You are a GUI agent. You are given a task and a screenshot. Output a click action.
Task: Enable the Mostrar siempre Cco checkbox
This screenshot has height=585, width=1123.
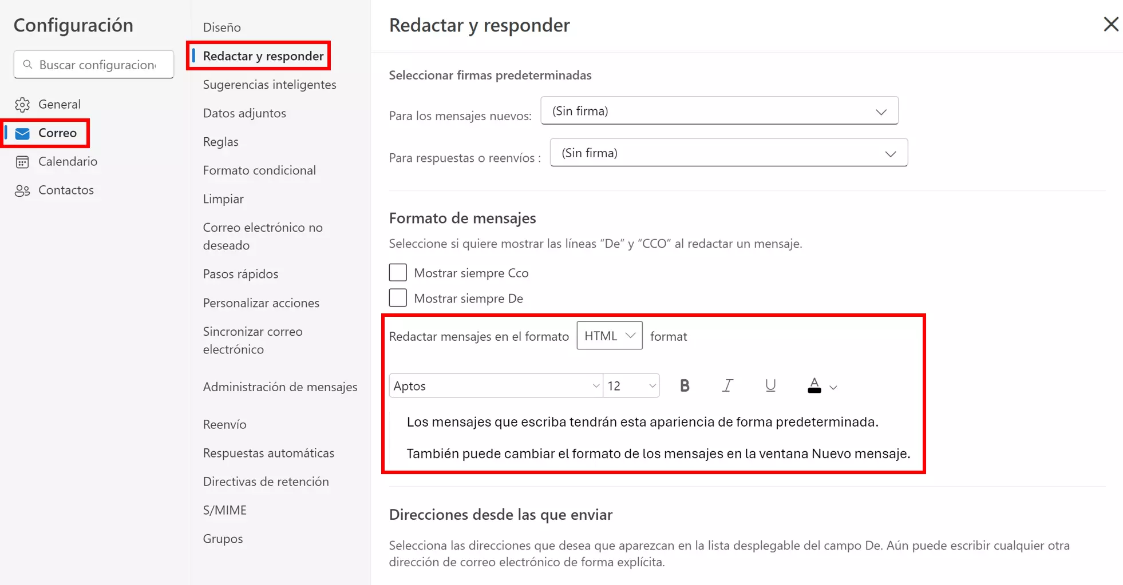(x=398, y=273)
